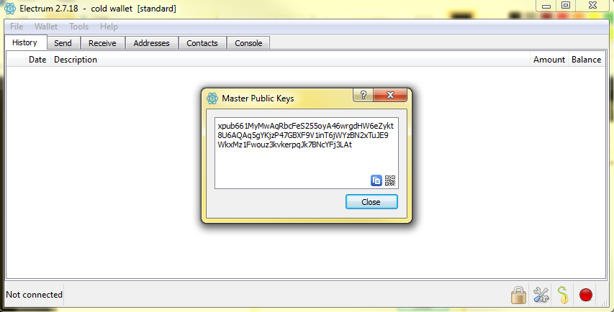
Task: Open the Help menu
Action: pos(109,27)
